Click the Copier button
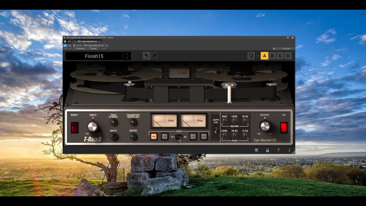The image size is (366, 206). (x=94, y=49)
